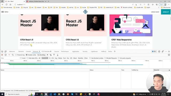
Task: Open the Sources tab
Action: 57,51
